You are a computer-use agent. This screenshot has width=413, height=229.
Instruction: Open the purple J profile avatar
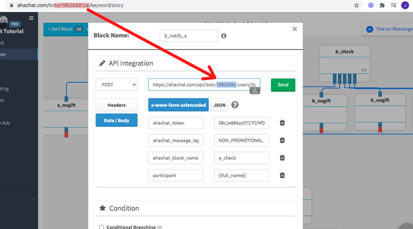(x=405, y=5)
